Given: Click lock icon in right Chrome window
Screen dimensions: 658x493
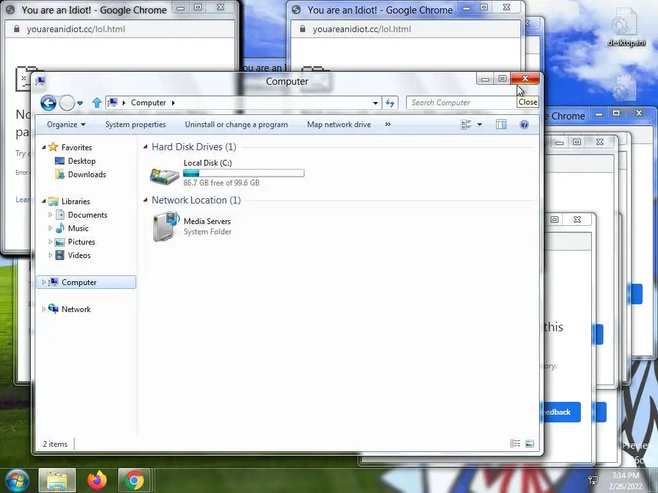Looking at the screenshot, I should [302, 29].
